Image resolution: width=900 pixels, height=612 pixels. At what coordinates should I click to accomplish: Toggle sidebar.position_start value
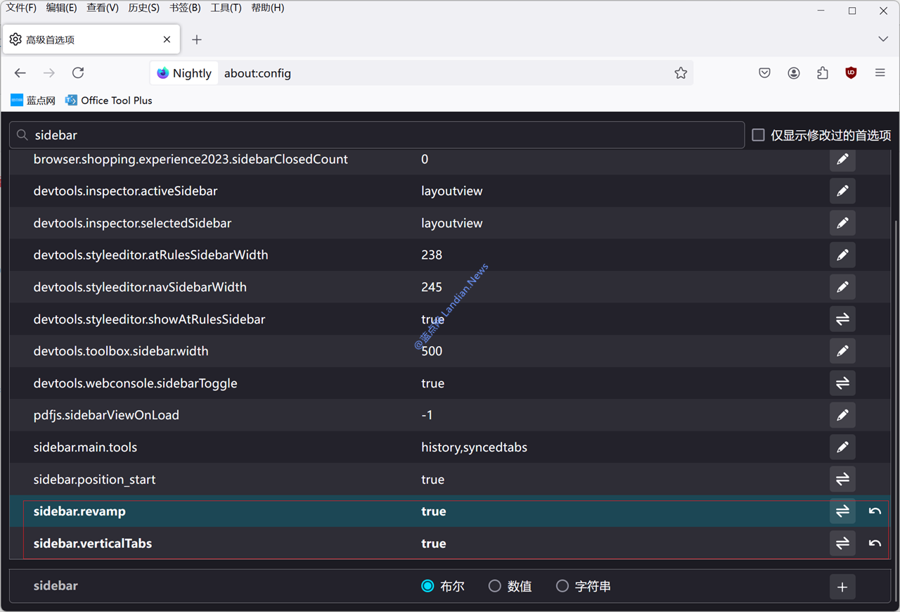point(842,480)
